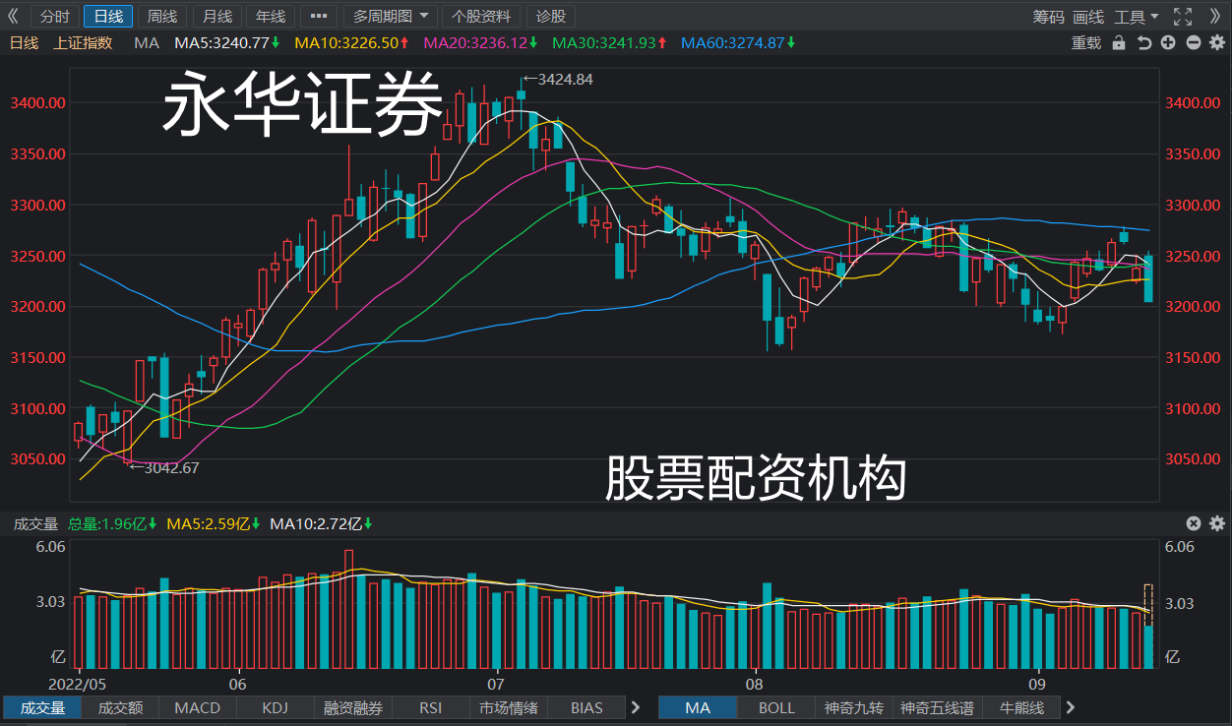Switch to 年线 yearly chart

point(270,17)
